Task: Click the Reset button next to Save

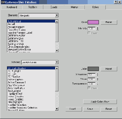Action: coord(109,109)
